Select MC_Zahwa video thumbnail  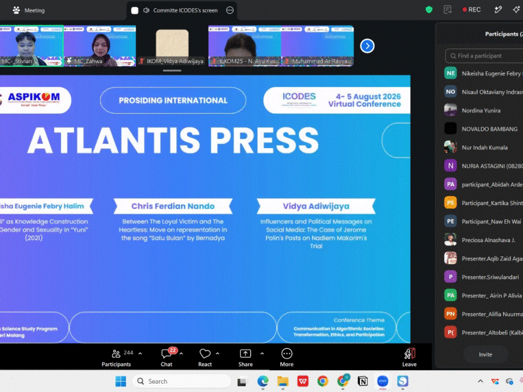[100, 46]
